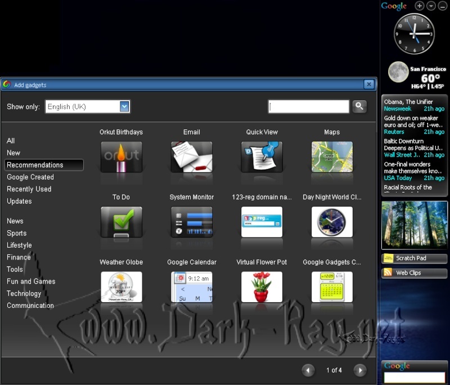Click the Google sidebar search box
Screen dimensions: 450x385
(414, 377)
